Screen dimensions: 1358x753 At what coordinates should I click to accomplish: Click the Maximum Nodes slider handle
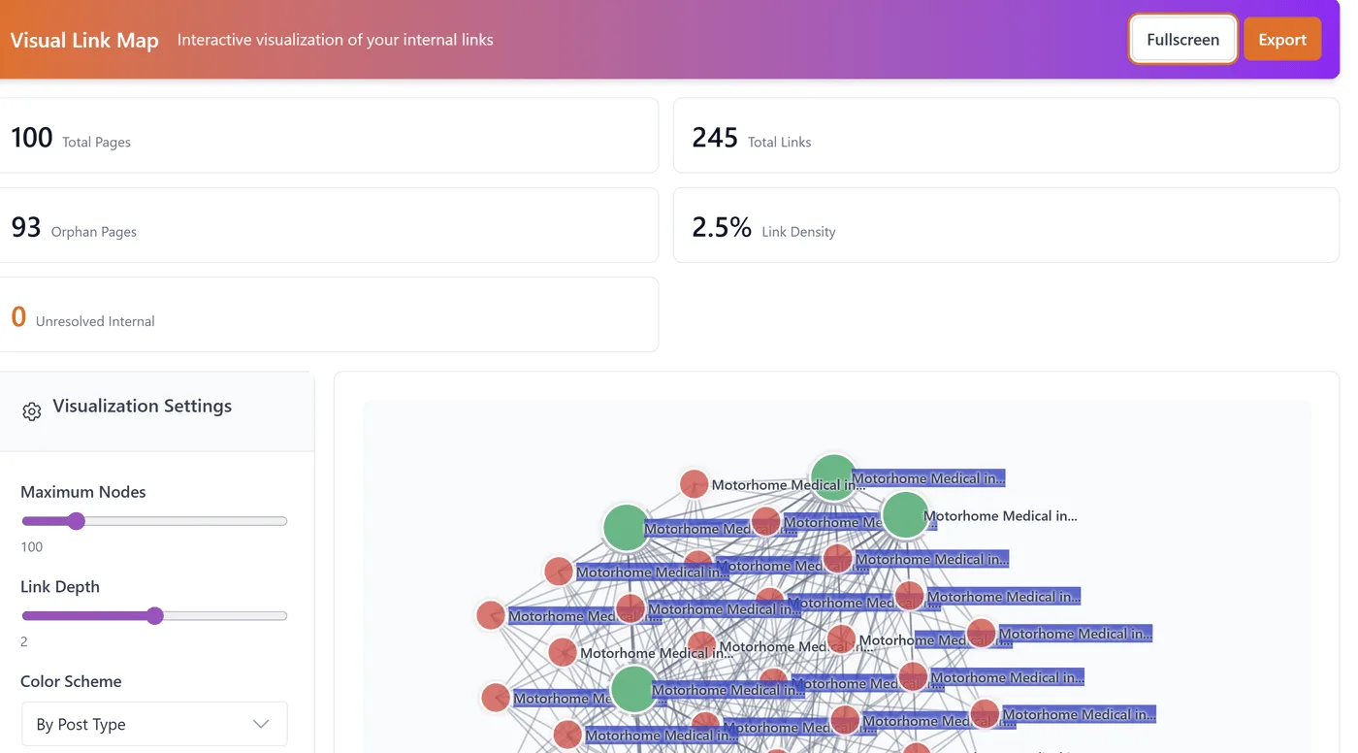coord(77,521)
